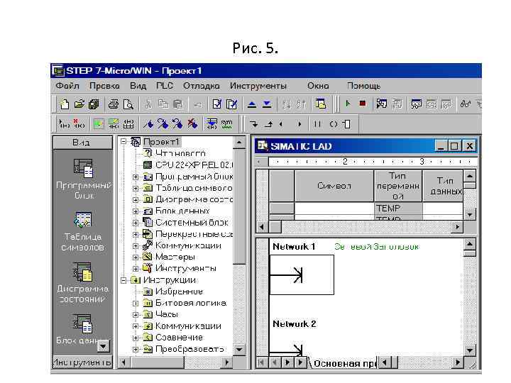Open Status Chart in the View bar
Image resolution: width=511 pixels, height=383 pixels.
(x=83, y=283)
